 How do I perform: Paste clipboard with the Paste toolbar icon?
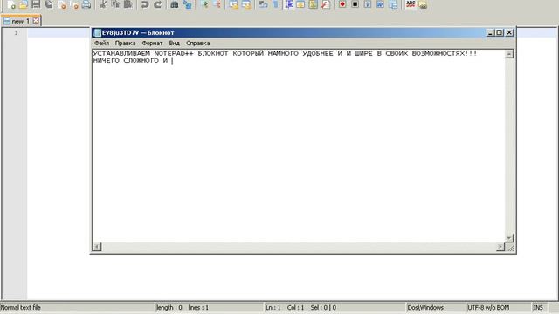(x=128, y=4)
